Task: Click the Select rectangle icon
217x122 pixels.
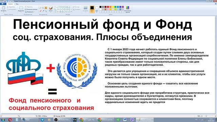Action: (21, 8)
